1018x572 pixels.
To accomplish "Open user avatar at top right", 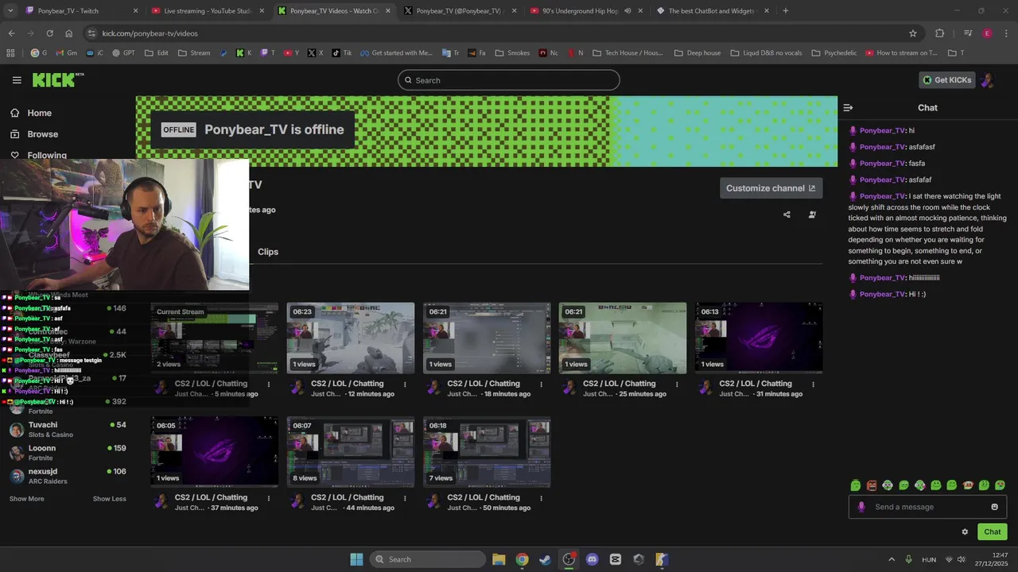I will tap(987, 80).
